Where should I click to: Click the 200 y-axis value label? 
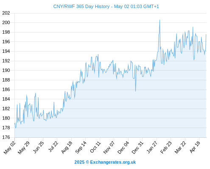6,22
